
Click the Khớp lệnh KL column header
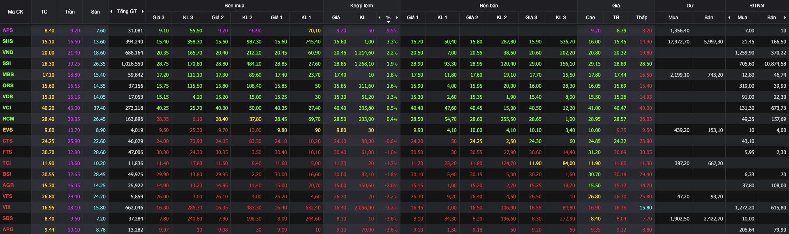pyautogui.click(x=362, y=18)
